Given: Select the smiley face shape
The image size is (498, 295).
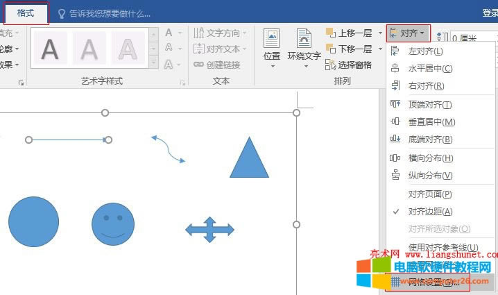Looking at the screenshot, I should tap(113, 224).
